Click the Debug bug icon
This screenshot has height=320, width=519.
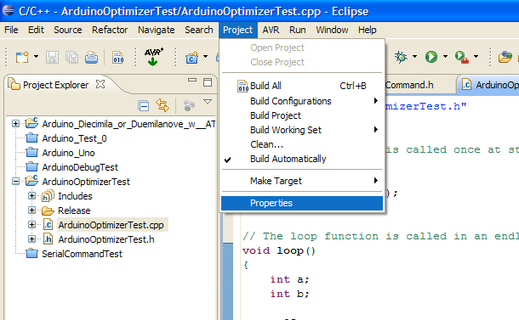pos(401,57)
